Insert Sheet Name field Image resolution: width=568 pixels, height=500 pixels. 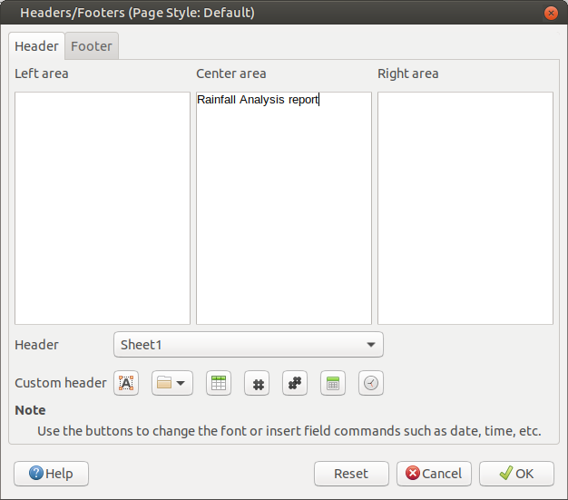tap(219, 383)
